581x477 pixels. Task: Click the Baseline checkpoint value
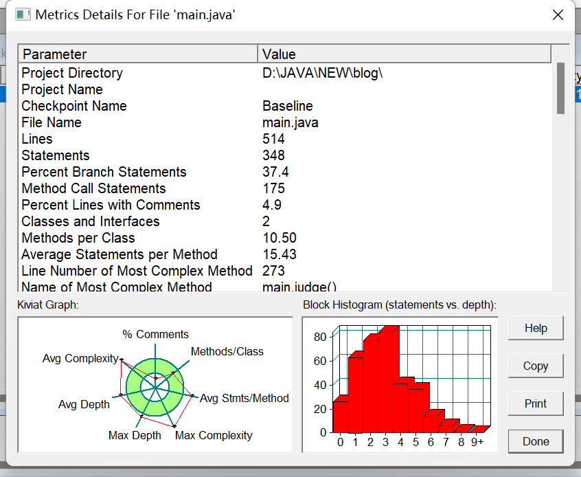[288, 106]
